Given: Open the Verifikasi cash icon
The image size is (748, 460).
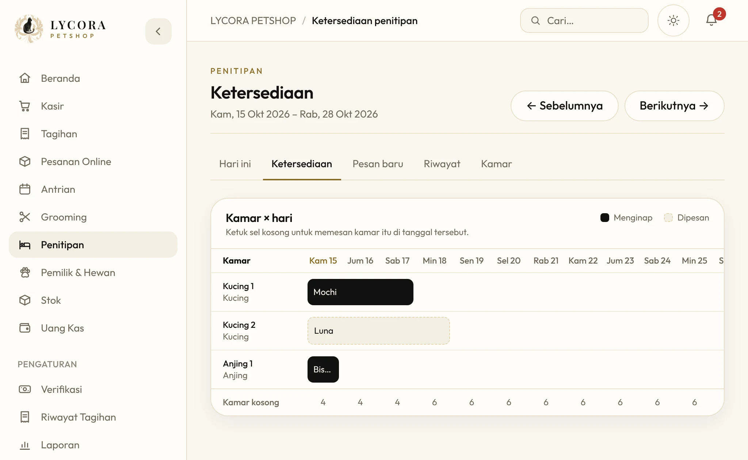Looking at the screenshot, I should point(25,389).
